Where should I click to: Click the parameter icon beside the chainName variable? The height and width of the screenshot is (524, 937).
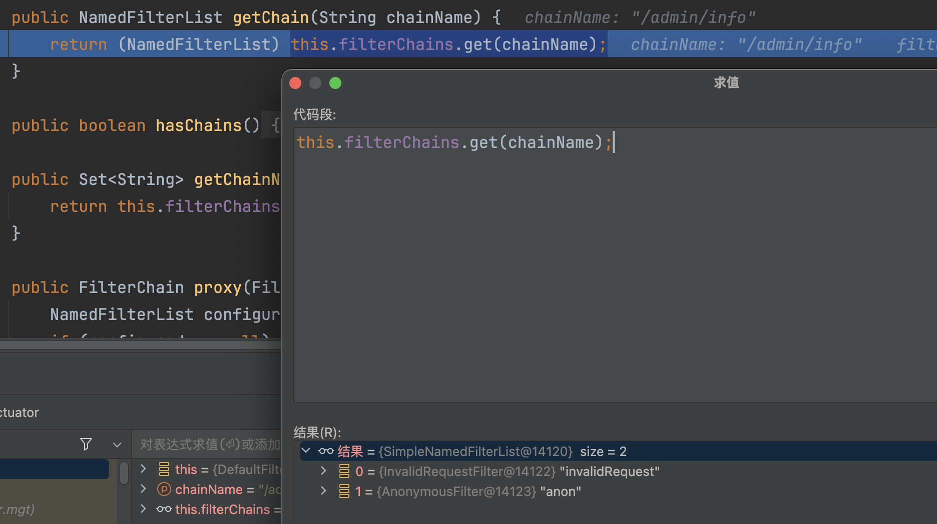coord(164,489)
